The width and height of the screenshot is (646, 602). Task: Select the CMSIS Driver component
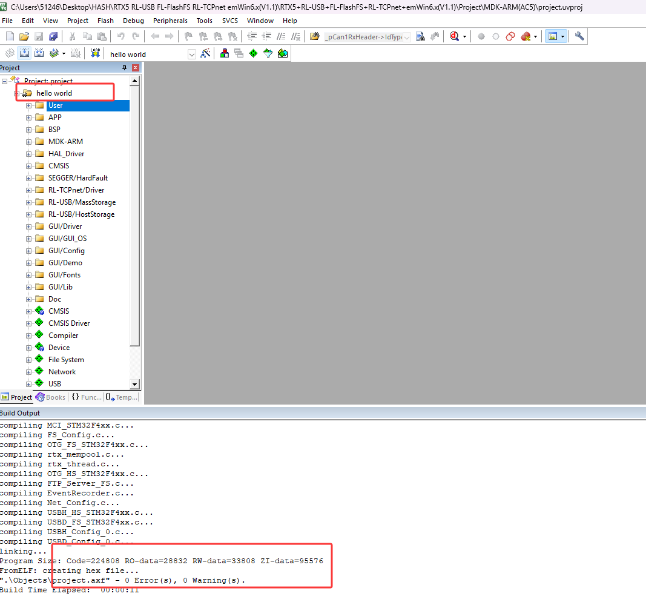coord(69,323)
